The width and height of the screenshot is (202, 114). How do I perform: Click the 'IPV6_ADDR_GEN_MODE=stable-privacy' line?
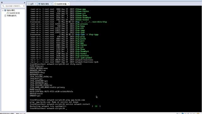pyautogui.click(x=47, y=87)
